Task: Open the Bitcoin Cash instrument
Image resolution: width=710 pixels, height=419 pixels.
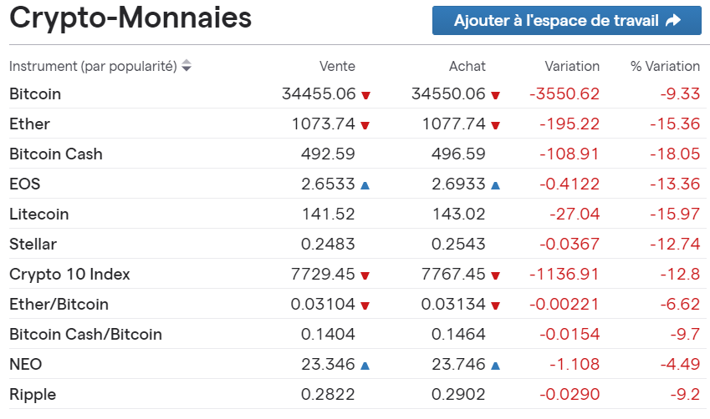Action: click(x=56, y=154)
